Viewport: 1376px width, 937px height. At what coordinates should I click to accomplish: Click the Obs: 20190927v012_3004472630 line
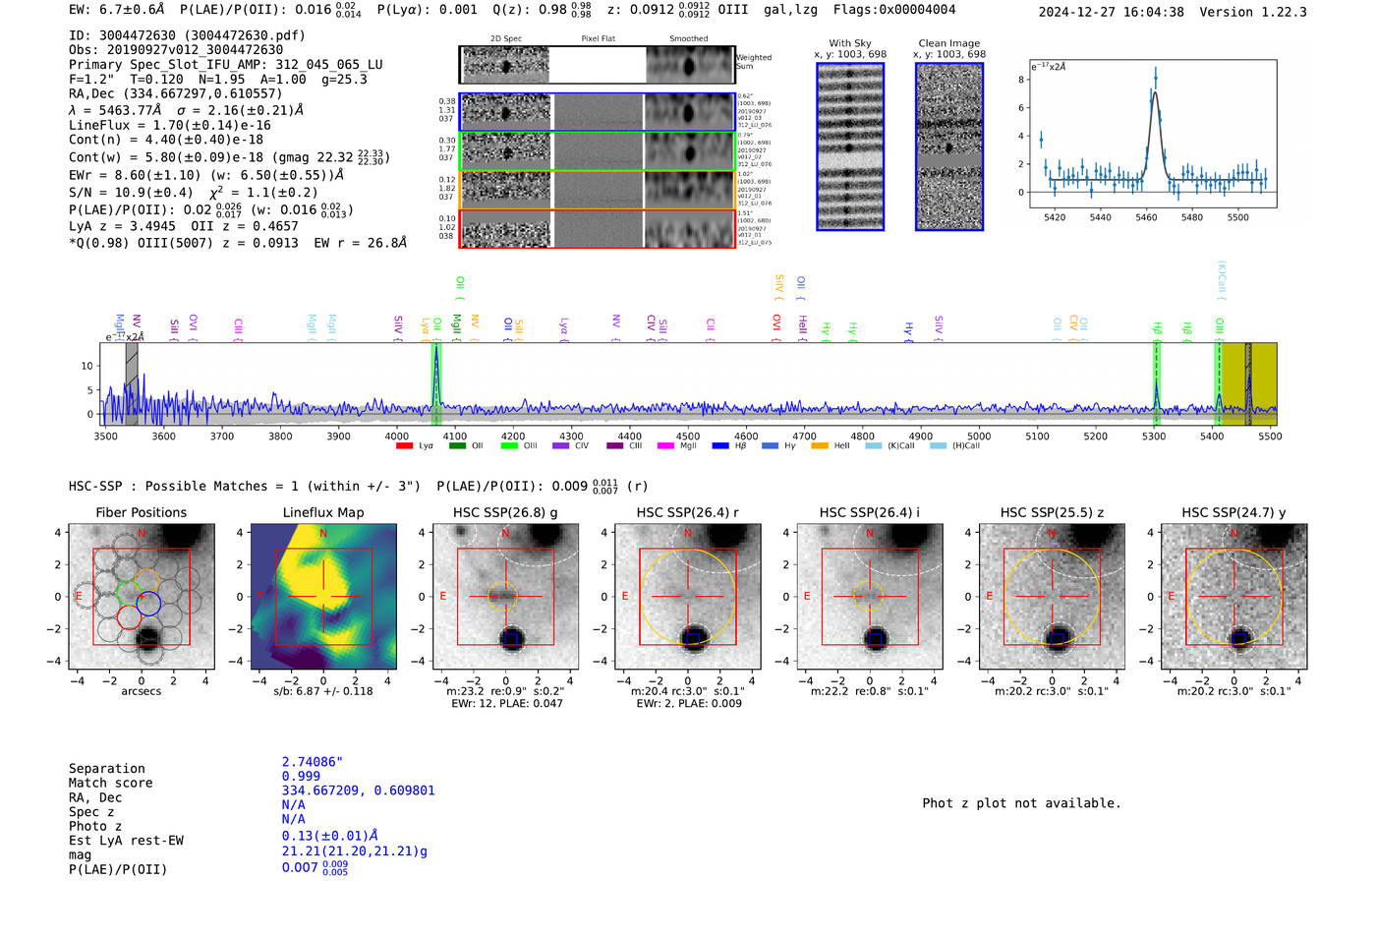pos(176,50)
